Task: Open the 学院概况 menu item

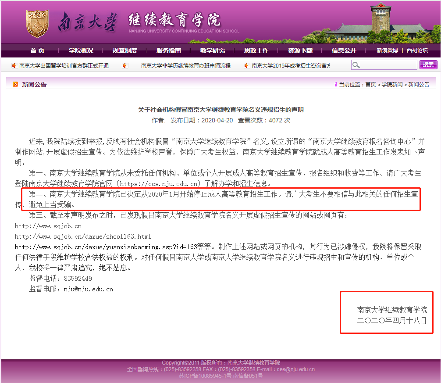Action: [x=81, y=50]
